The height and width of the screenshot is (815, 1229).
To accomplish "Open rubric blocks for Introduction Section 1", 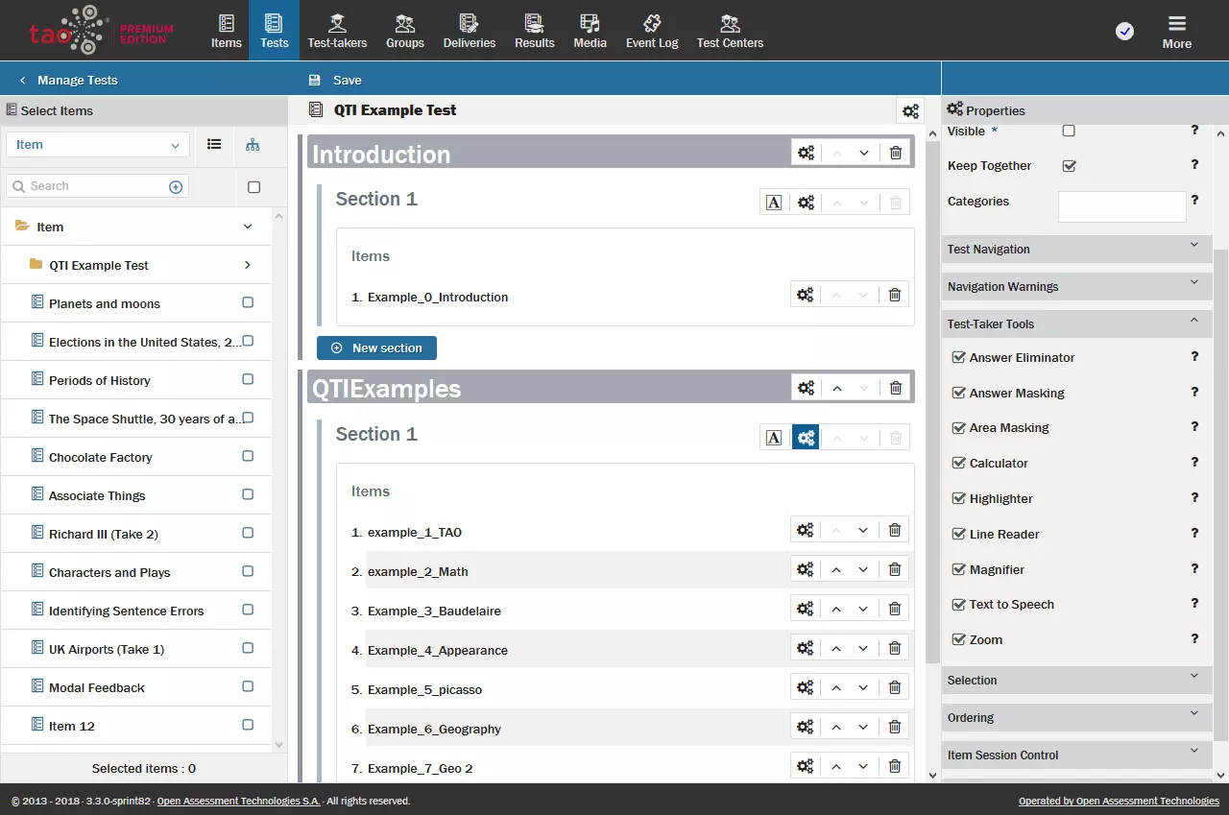I will tap(774, 203).
